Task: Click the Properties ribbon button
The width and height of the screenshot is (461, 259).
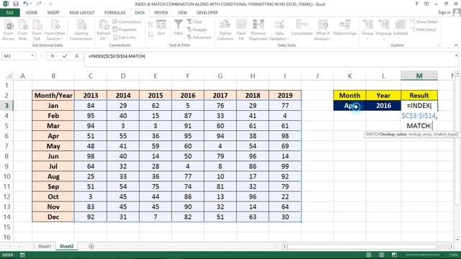Action: [125, 29]
